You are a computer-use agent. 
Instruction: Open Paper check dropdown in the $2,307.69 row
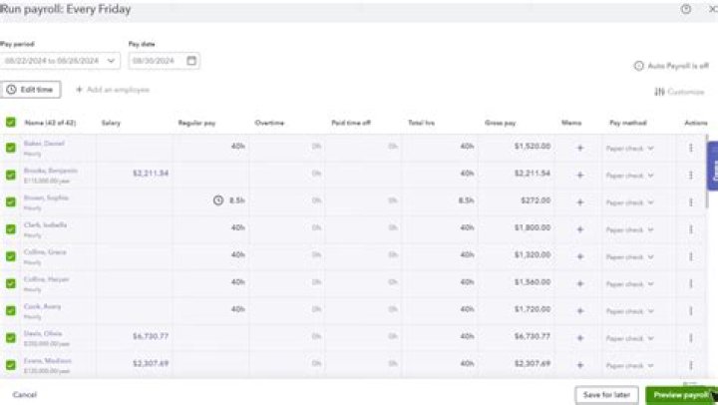tap(629, 366)
